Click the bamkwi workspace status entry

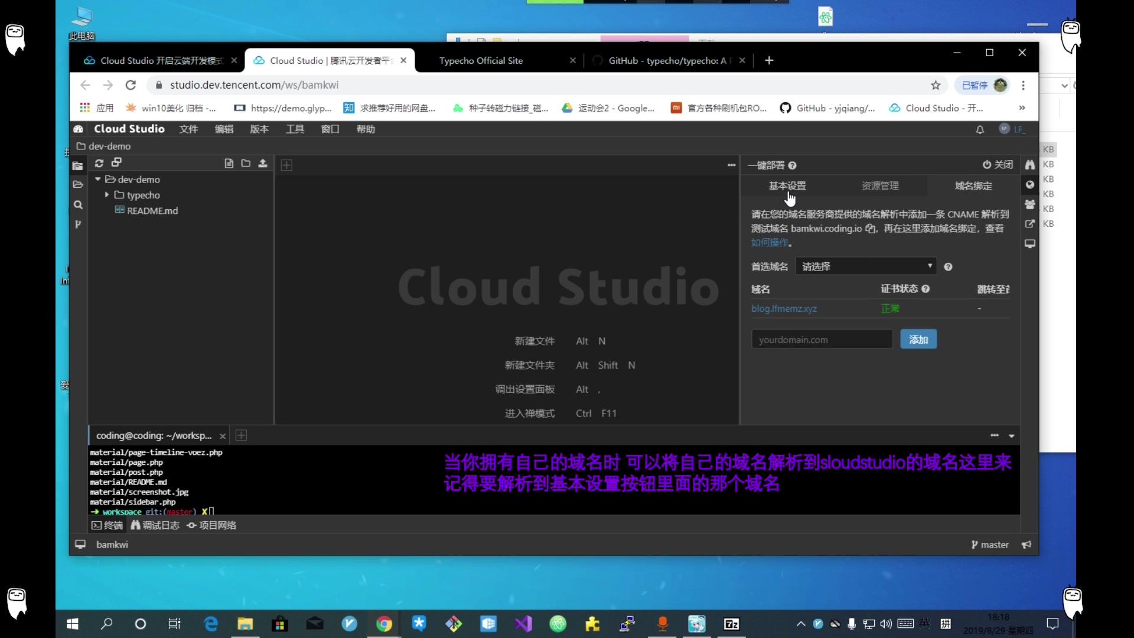point(112,545)
